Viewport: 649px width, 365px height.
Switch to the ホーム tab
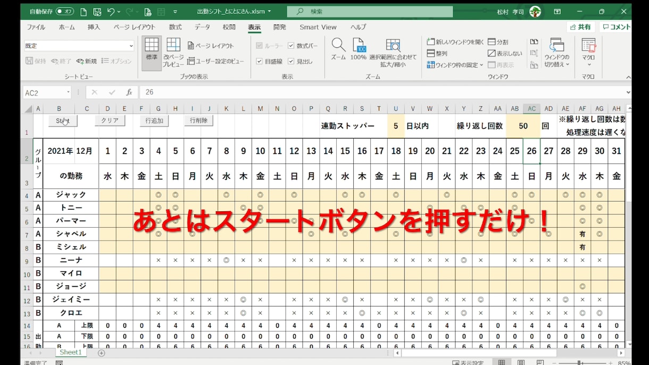[x=67, y=27]
